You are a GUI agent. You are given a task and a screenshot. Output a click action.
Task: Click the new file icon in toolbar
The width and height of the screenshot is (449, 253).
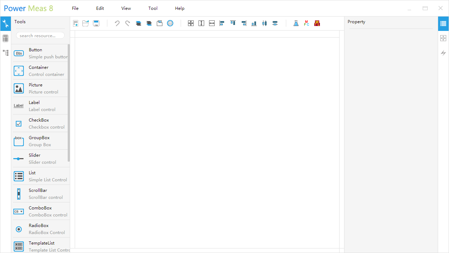[75, 24]
